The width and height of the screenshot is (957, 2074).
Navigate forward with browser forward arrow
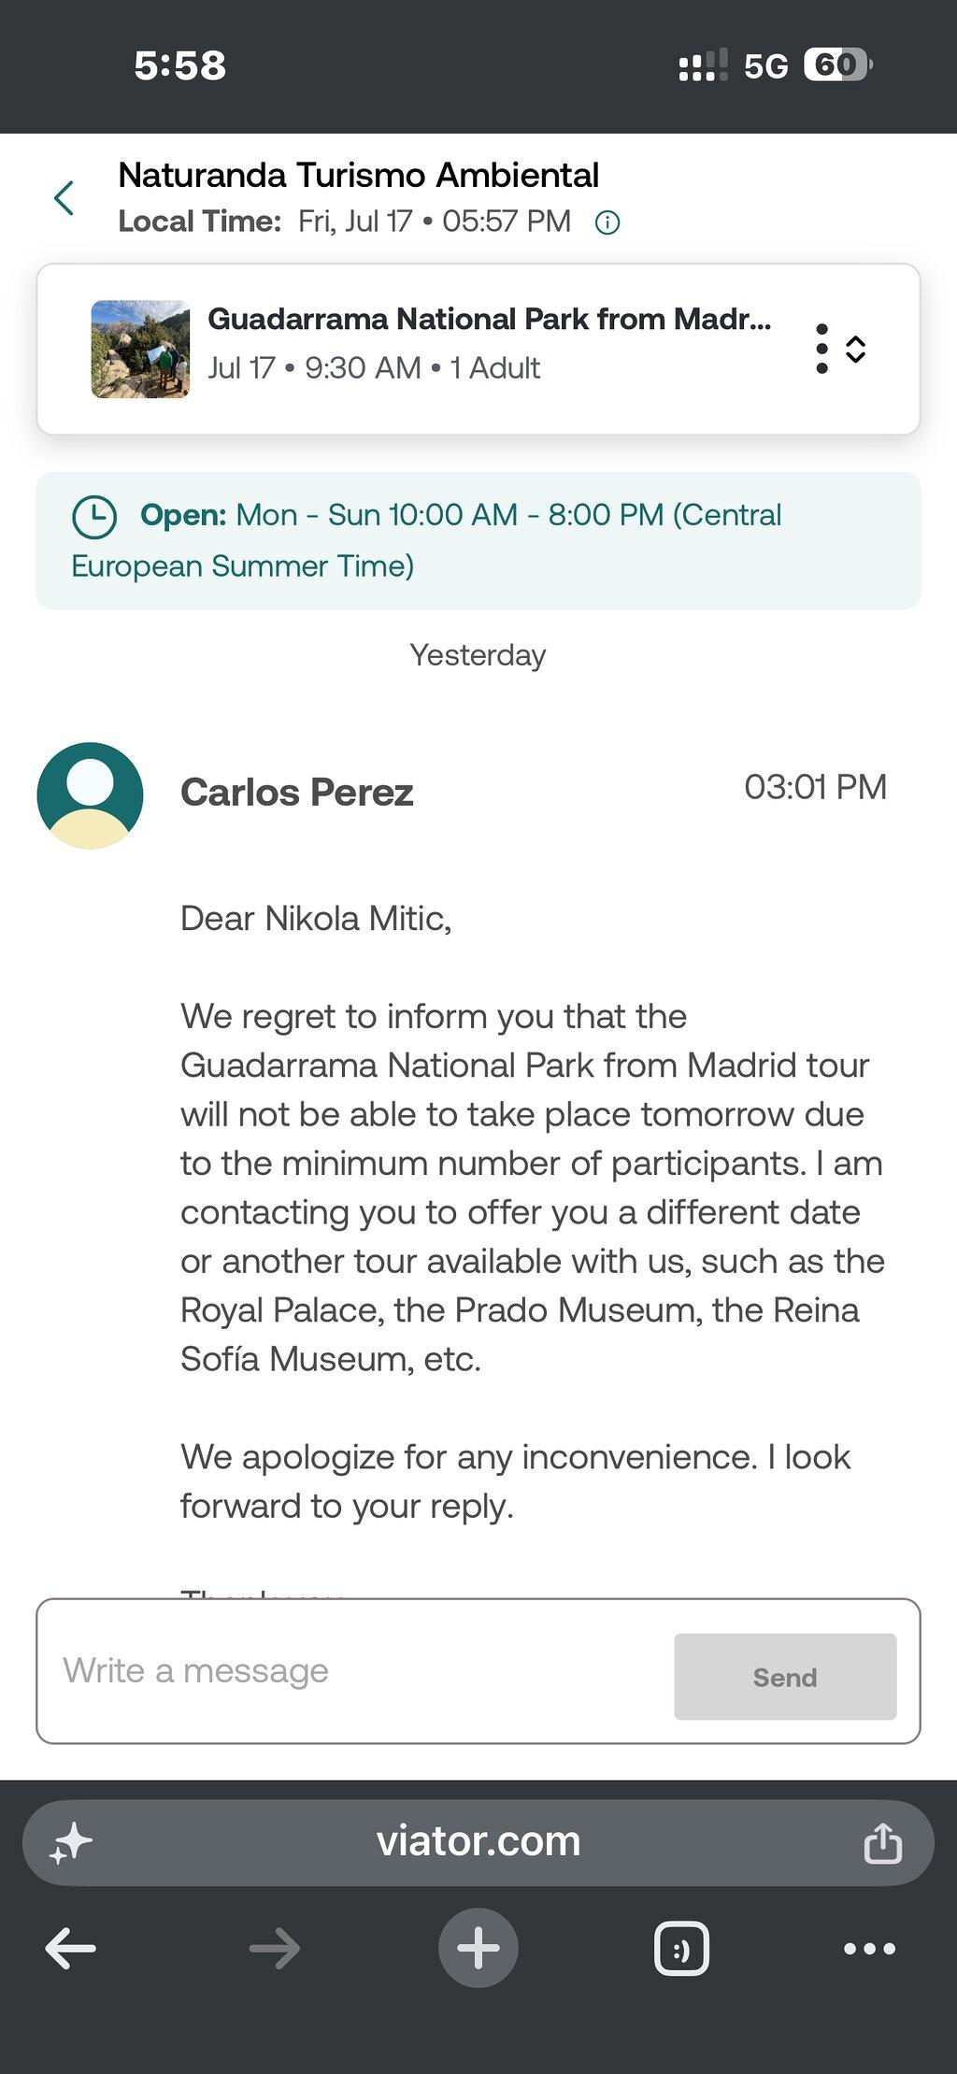pos(275,1949)
